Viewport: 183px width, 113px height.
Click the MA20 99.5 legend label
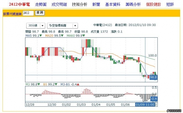(54, 36)
